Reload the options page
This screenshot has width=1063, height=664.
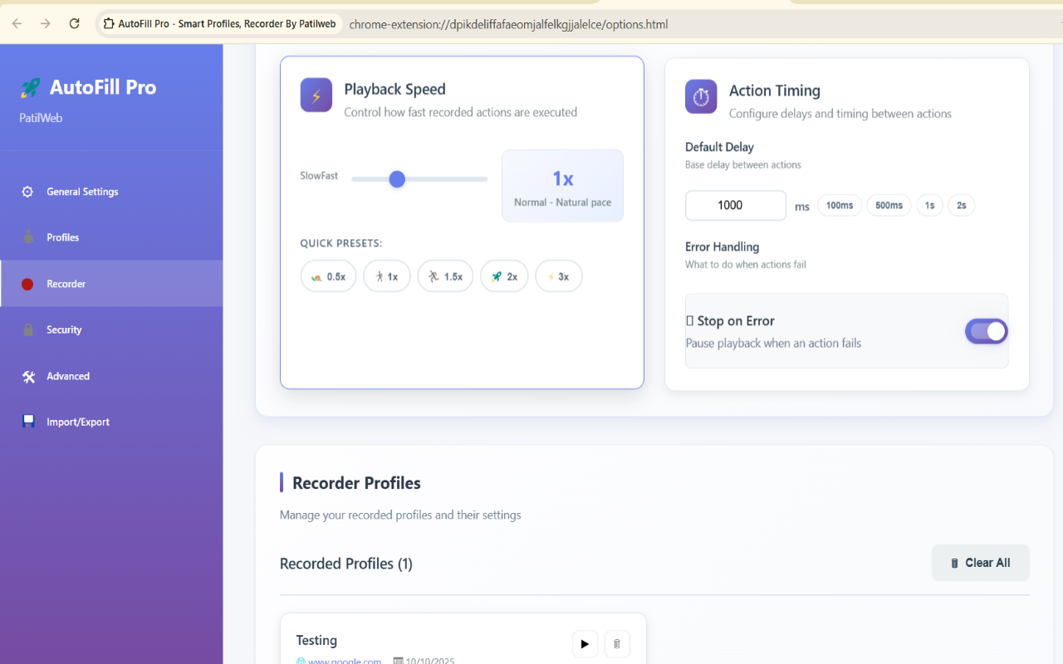[x=74, y=24]
